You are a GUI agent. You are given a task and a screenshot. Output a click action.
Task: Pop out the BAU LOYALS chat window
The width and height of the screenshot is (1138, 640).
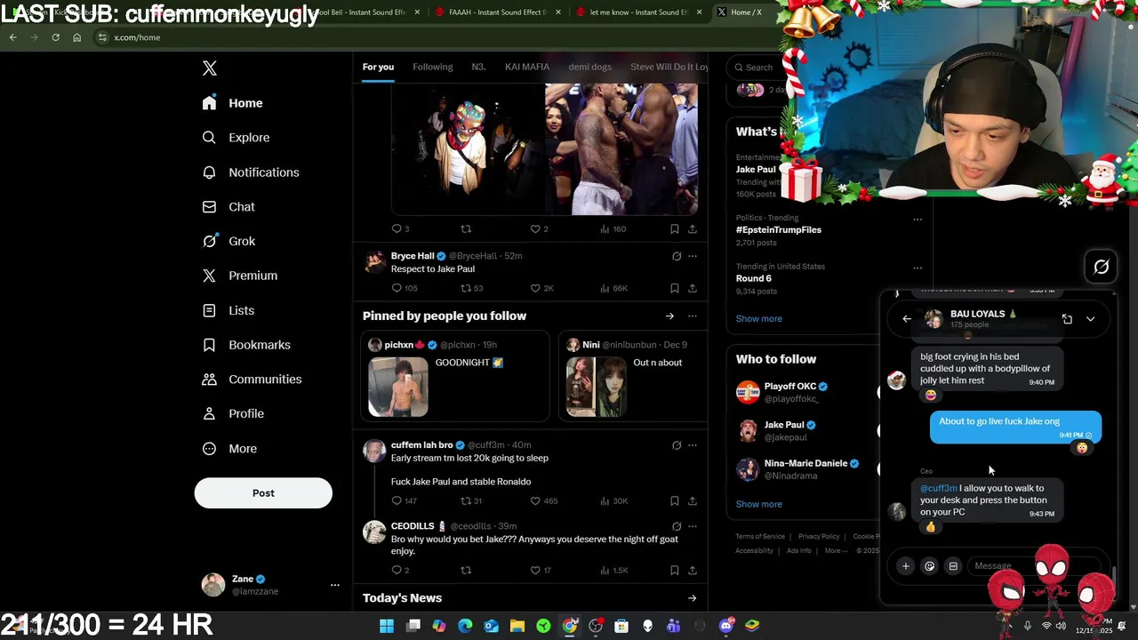point(1067,319)
